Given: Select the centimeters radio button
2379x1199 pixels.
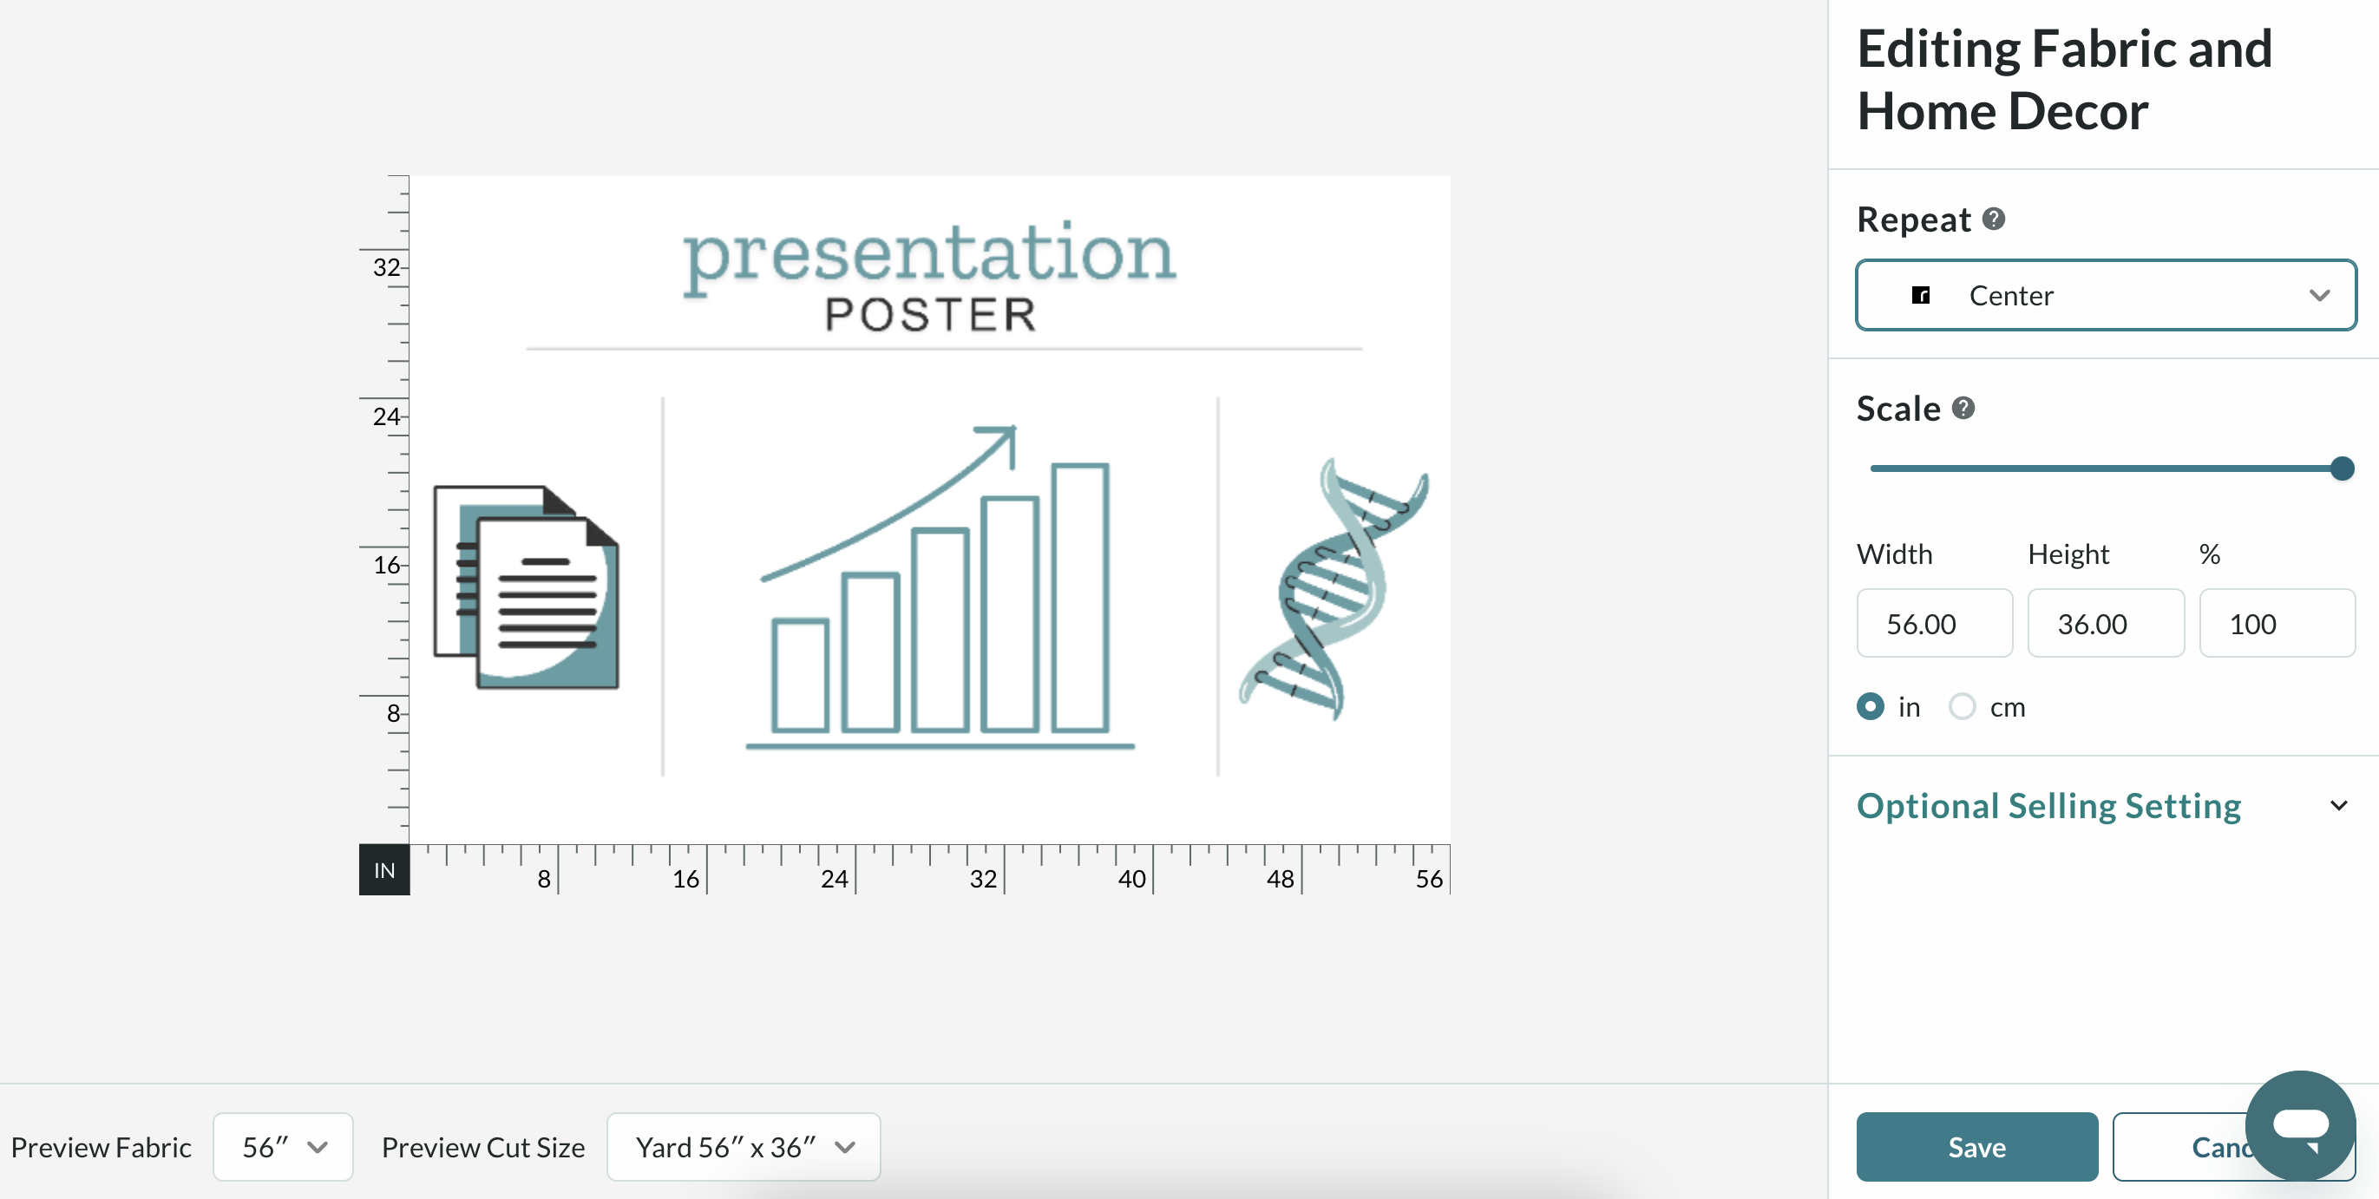Looking at the screenshot, I should (x=1962, y=705).
